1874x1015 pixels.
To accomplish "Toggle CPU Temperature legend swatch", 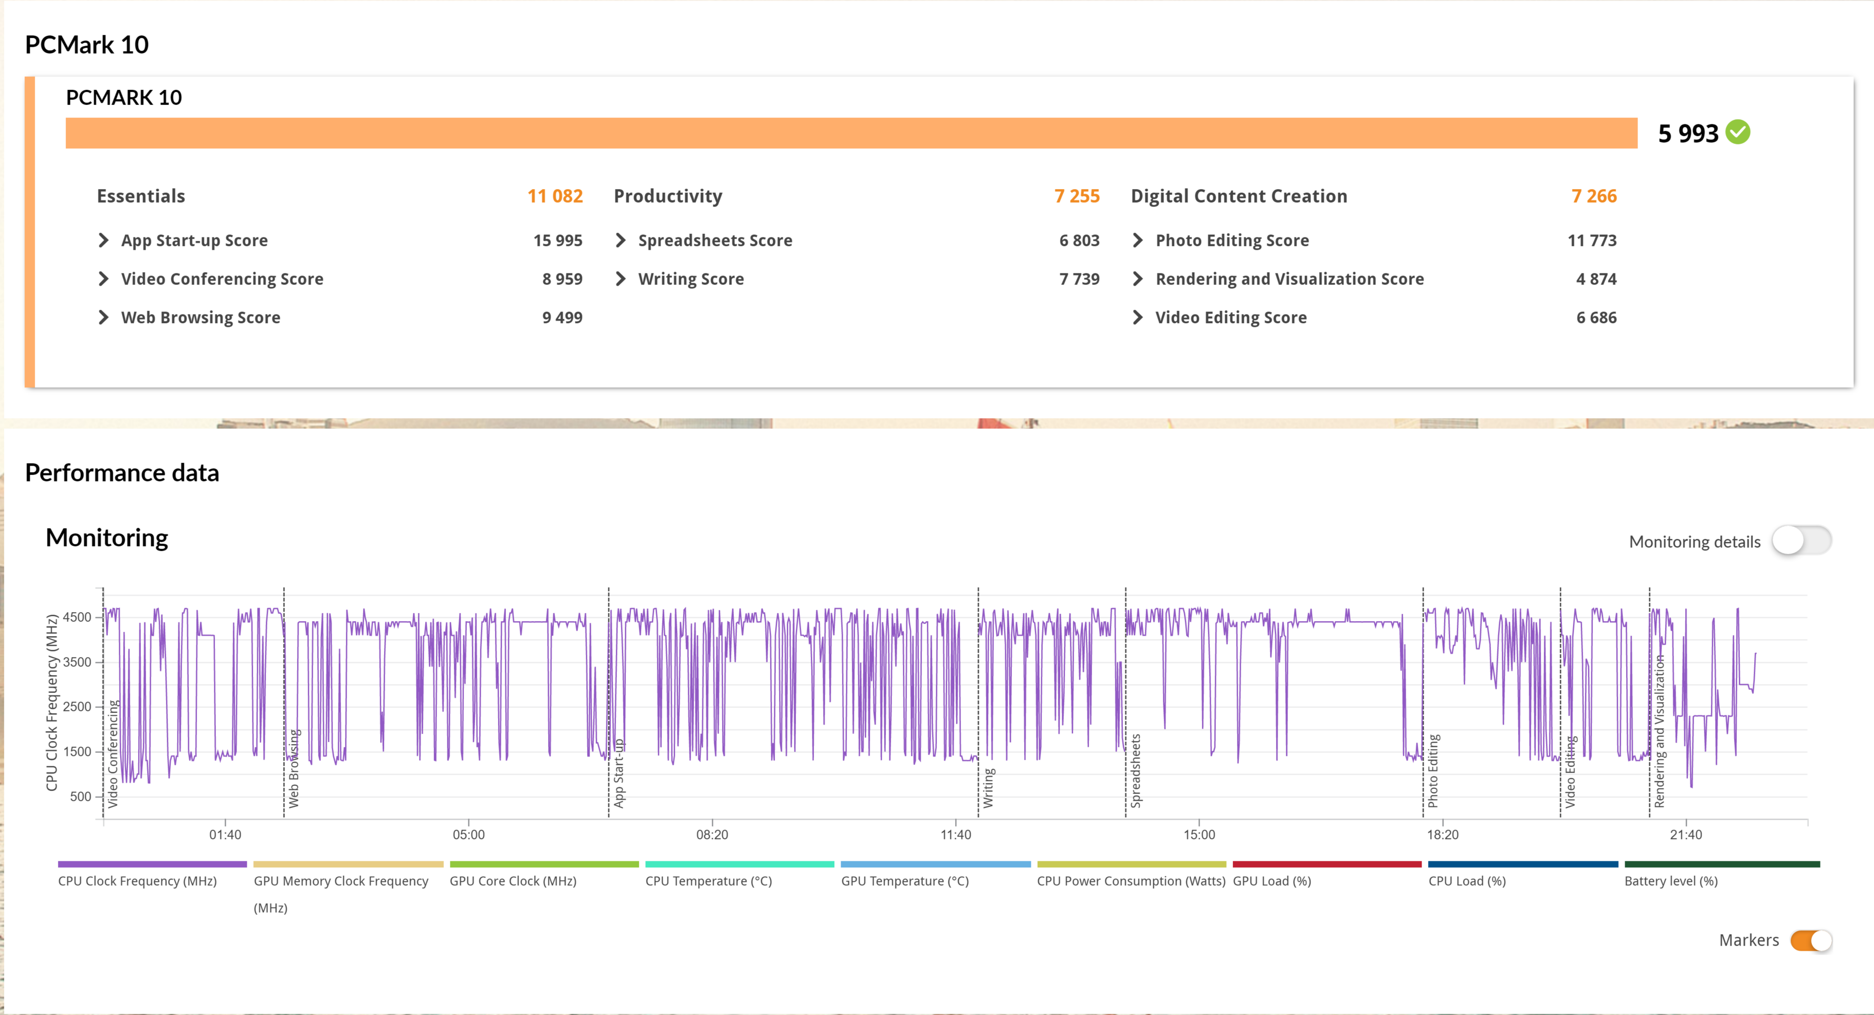I will coord(740,864).
